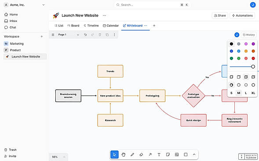The width and height of the screenshot is (259, 161).
Task: Adjust opacity with the slider handle
Action: [253, 66]
